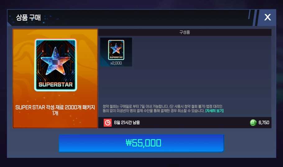Click the empty area of 구성품 panel
Viewport: 283px width, 167px height.
tap(199, 72)
